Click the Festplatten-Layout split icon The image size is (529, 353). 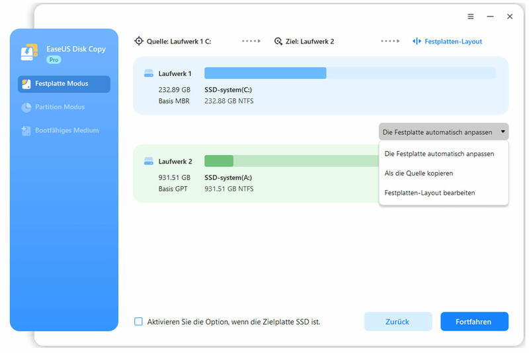417,41
